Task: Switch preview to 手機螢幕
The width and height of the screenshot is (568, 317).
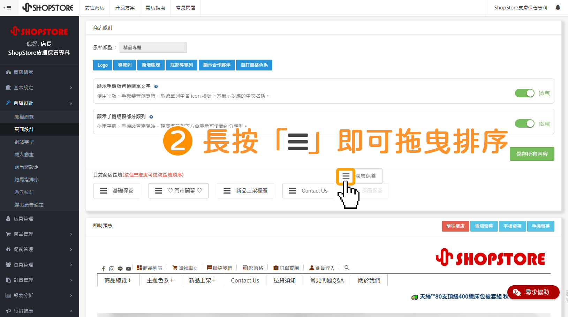Action: pos(540,226)
